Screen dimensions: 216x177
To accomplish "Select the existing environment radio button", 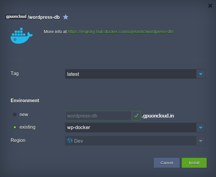I will click(15, 127).
